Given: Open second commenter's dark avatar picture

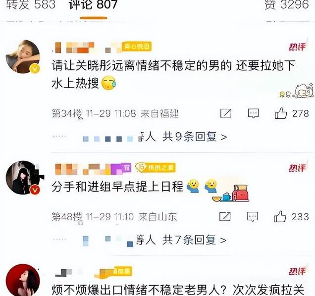Looking at the screenshot, I should (x=23, y=178).
